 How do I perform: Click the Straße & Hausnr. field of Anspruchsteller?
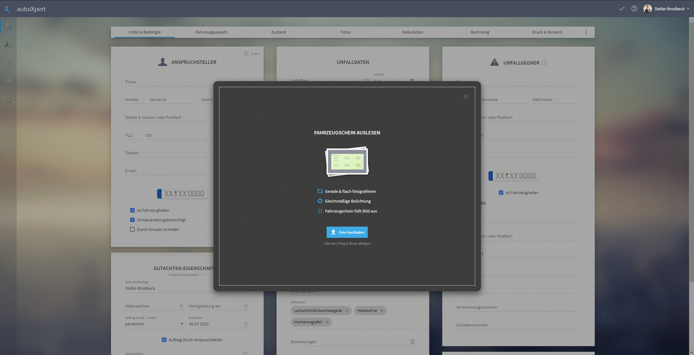click(x=169, y=118)
